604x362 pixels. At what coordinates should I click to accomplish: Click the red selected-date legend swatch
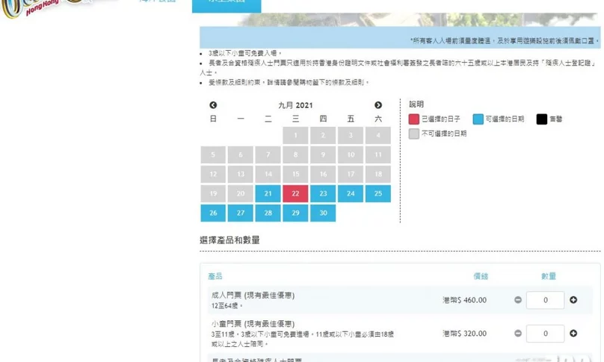coord(413,119)
